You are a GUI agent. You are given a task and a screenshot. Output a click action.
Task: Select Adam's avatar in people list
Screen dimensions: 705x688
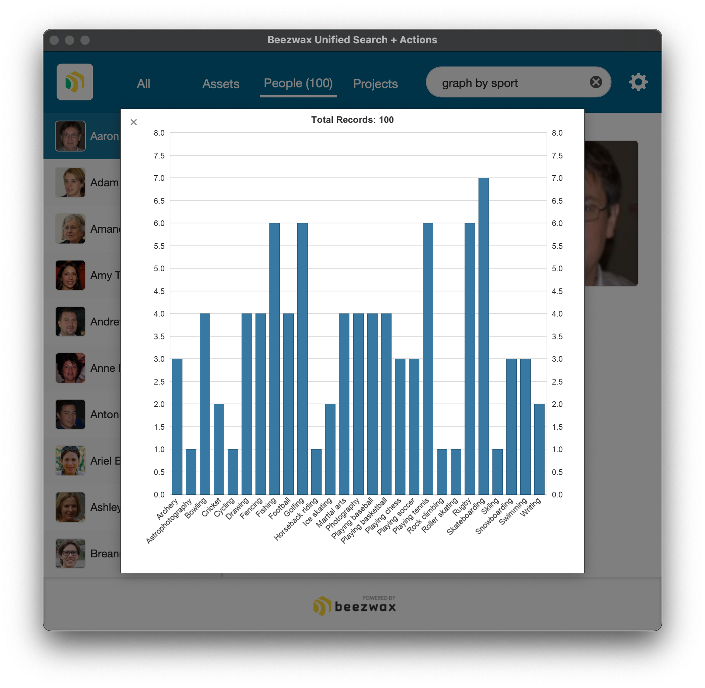coord(70,182)
